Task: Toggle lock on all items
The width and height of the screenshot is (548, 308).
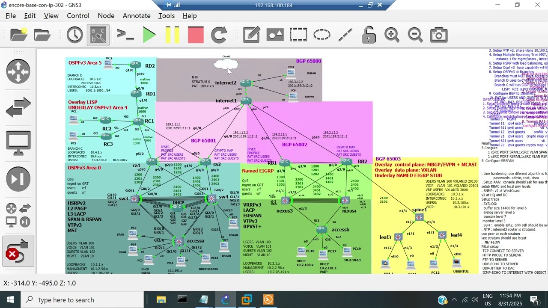Action: coord(369,35)
